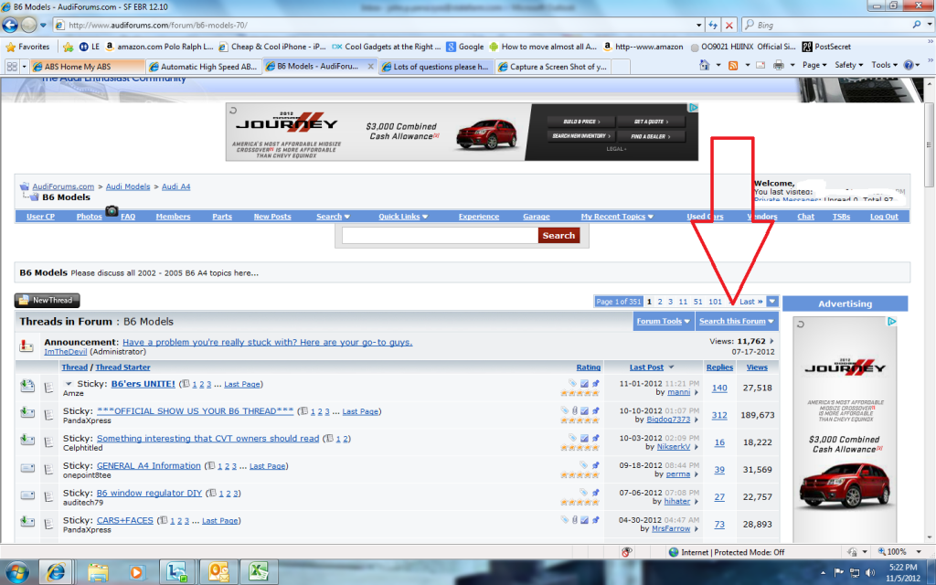The width and height of the screenshot is (936, 585).
Task: Open the GENERAL A4 Information thread
Action: pyautogui.click(x=149, y=465)
